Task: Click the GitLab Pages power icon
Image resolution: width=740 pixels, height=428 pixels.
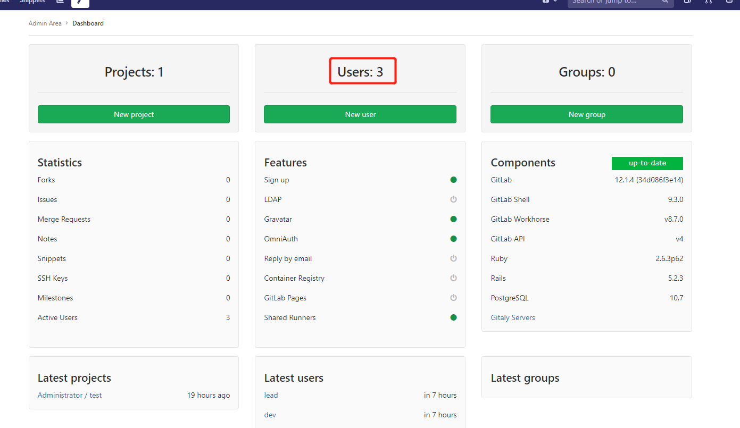Action: pyautogui.click(x=453, y=298)
